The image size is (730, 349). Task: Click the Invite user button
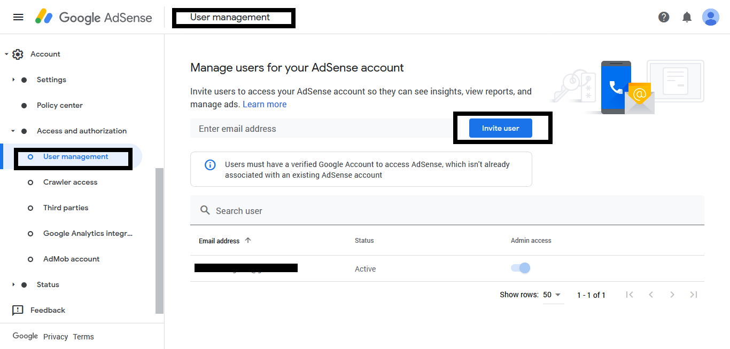pyautogui.click(x=500, y=128)
